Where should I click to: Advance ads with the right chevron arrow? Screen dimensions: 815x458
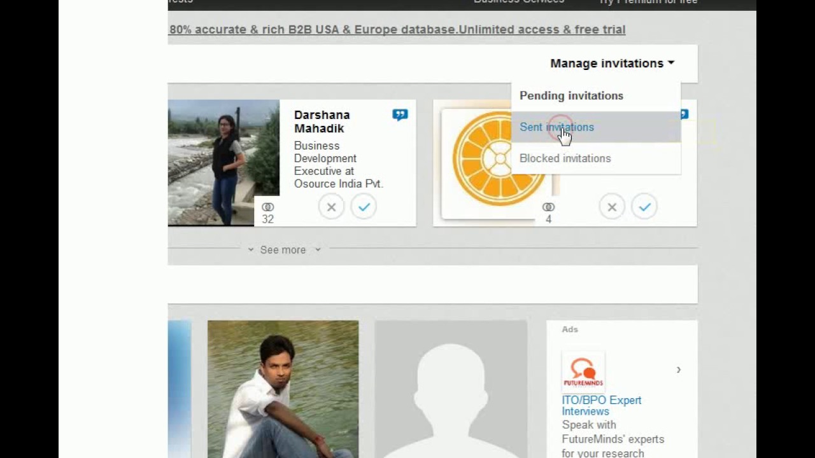679,370
